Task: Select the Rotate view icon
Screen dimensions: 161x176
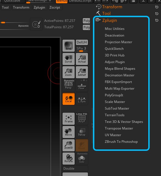Action: pos(68,159)
